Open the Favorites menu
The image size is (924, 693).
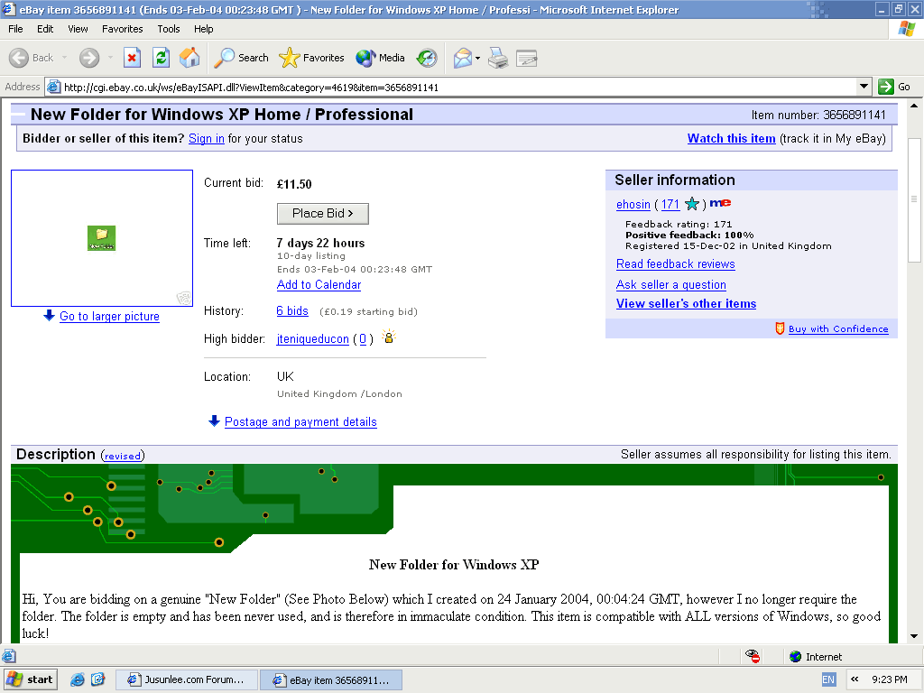pyautogui.click(x=123, y=29)
